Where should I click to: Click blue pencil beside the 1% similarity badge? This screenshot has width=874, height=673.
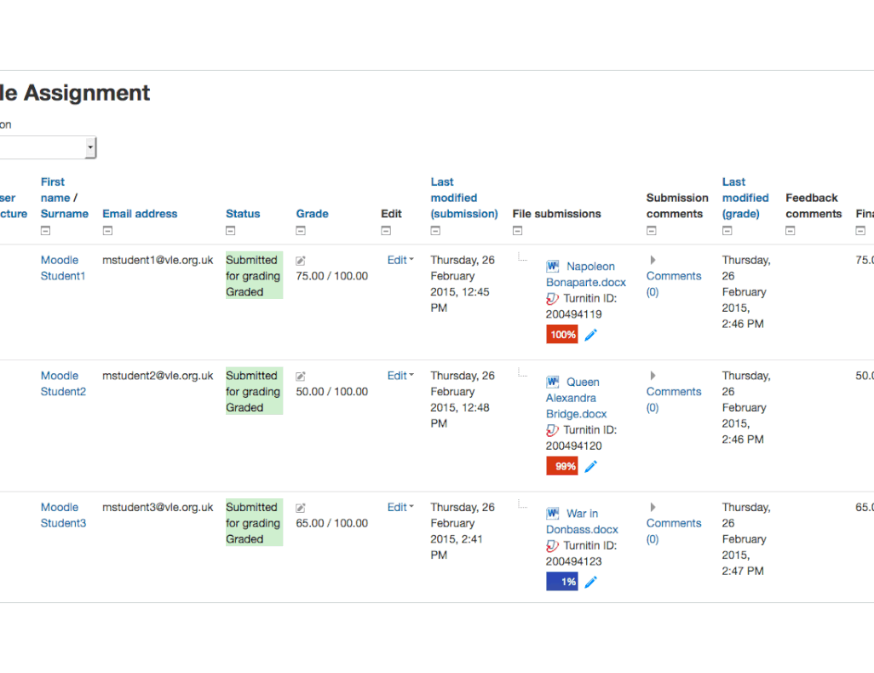pyautogui.click(x=590, y=581)
